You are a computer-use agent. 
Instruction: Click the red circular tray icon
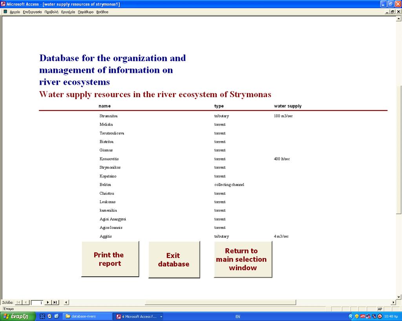pos(380,317)
